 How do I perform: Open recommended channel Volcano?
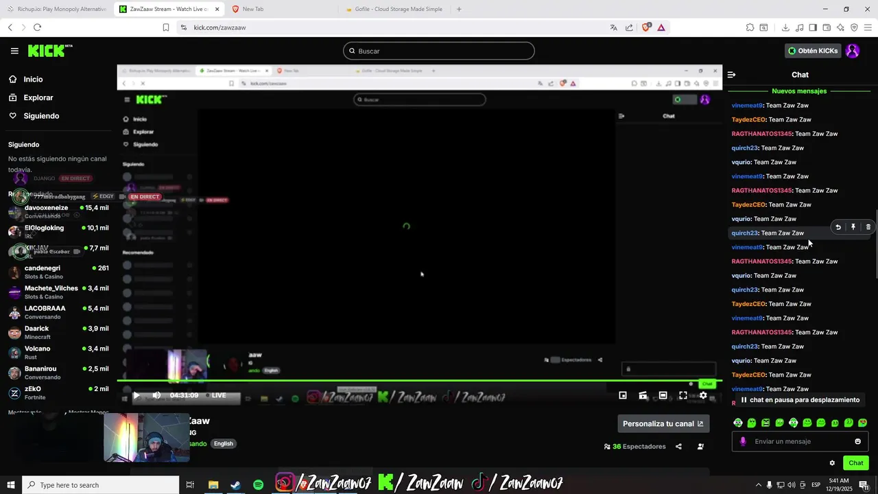click(58, 352)
